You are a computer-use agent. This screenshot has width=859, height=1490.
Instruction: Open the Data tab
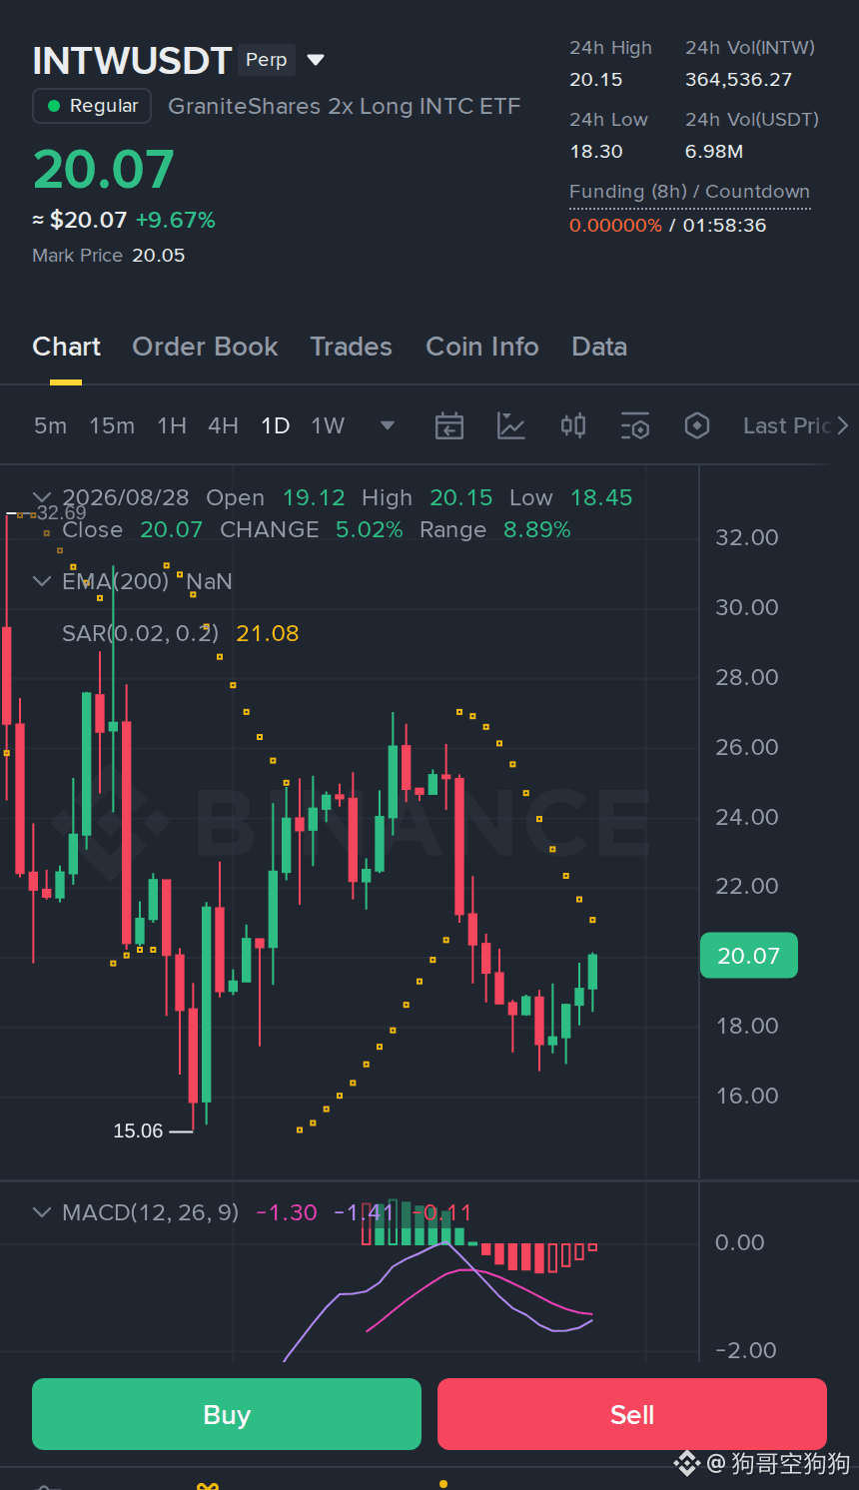[x=599, y=347]
